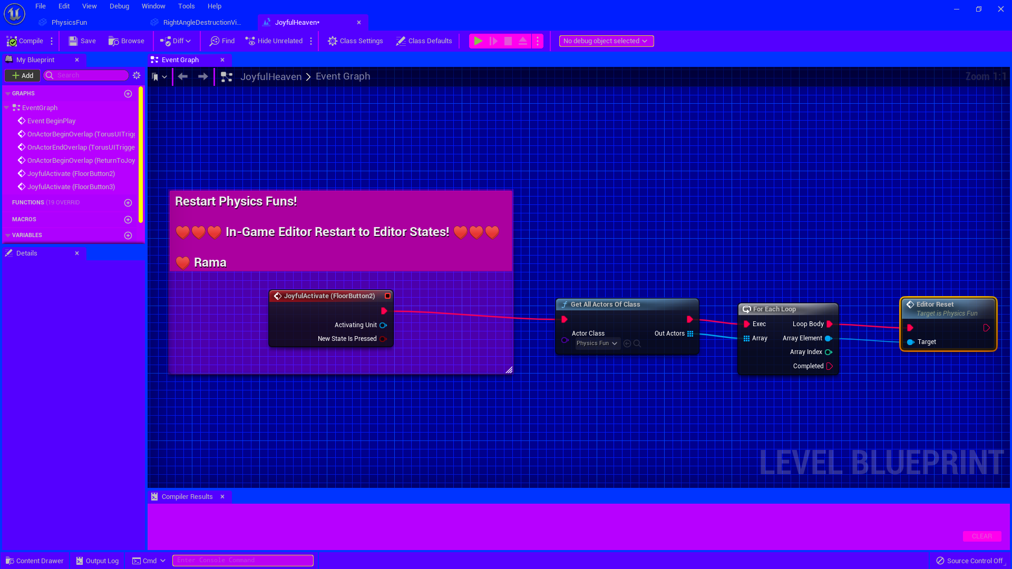Open the Output Log panel
This screenshot has height=569, width=1012.
point(97,561)
